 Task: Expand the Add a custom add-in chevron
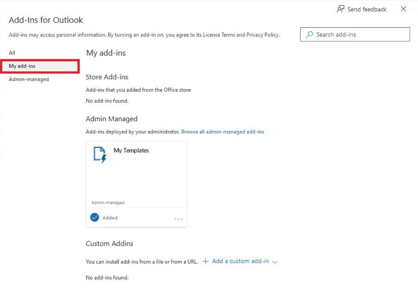pos(275,262)
